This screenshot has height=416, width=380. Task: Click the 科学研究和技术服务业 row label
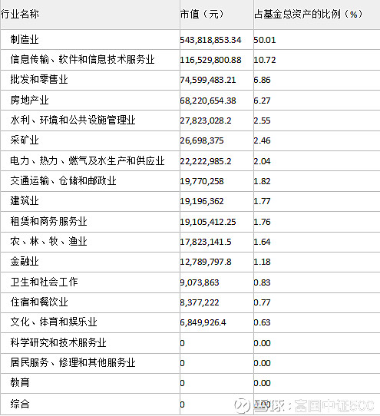58,342
